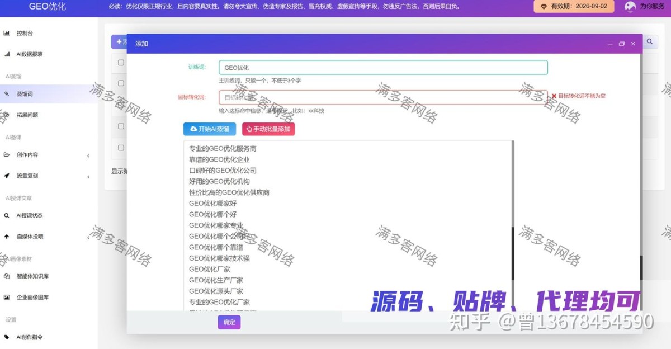Screen dimensions: 671x349
Task: Open the 拓展问题 menu item
Action: 27,115
